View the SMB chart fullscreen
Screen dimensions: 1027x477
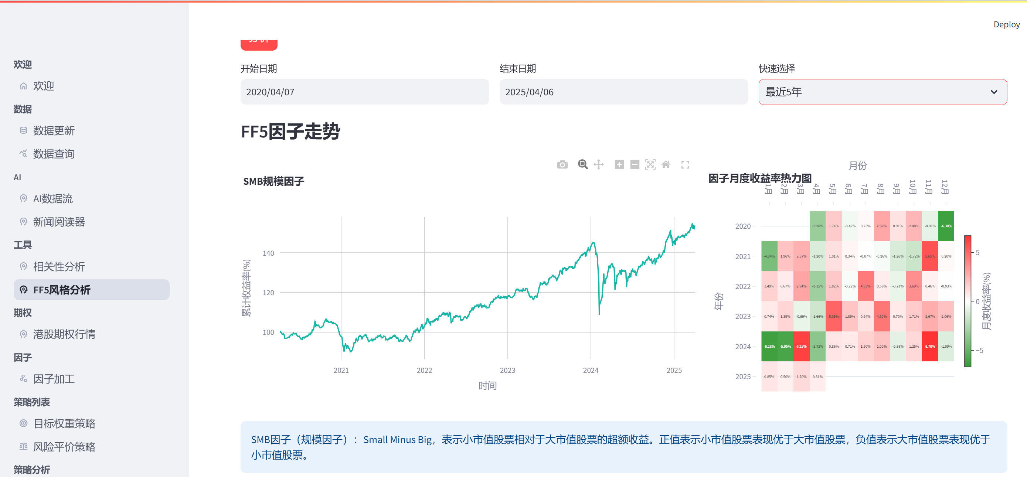(x=685, y=164)
